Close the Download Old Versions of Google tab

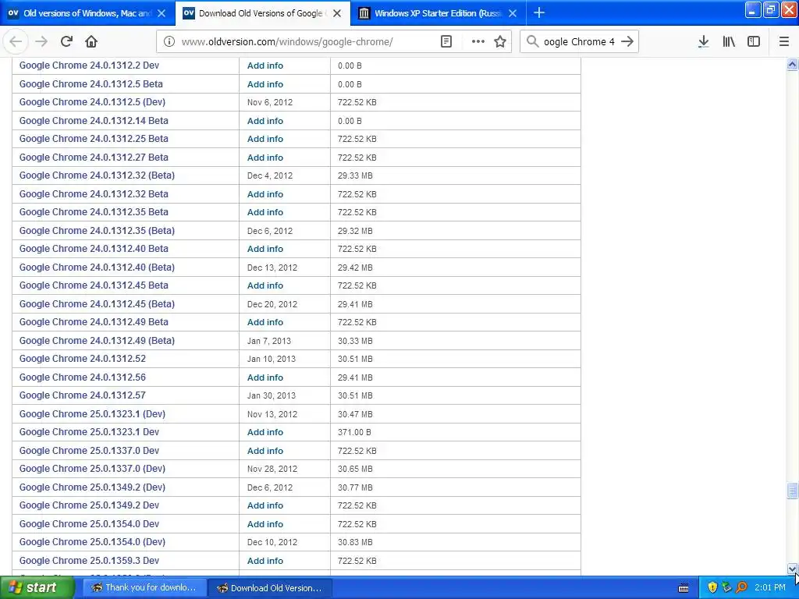337,13
